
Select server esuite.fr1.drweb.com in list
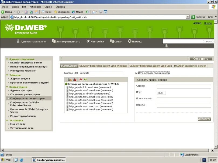click(x=90, y=87)
